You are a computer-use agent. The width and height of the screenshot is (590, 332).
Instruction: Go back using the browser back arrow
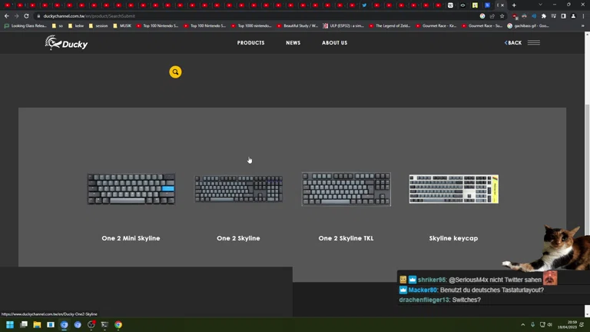(x=7, y=15)
